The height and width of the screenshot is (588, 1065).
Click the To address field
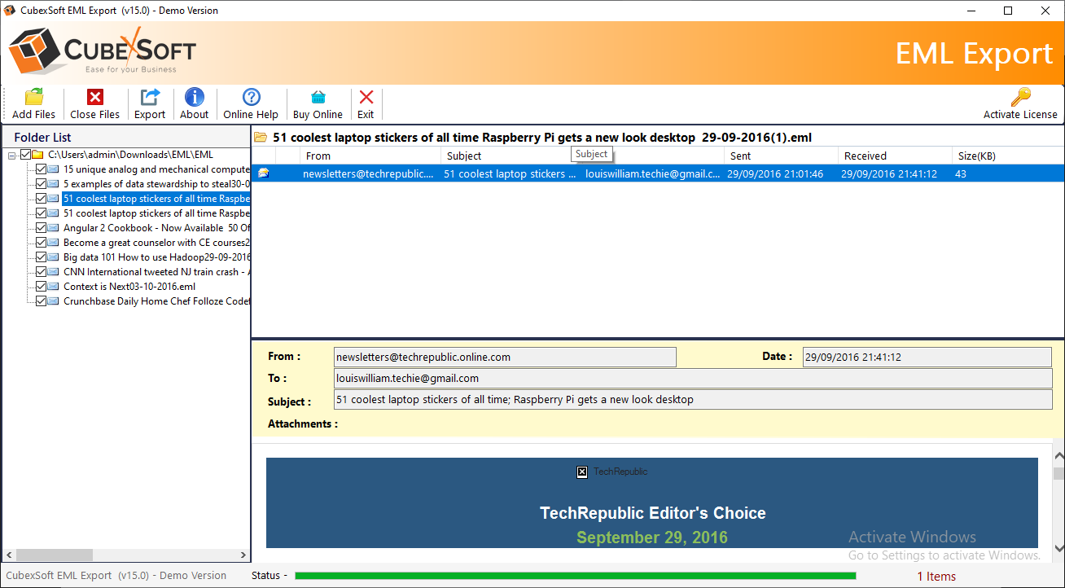693,378
